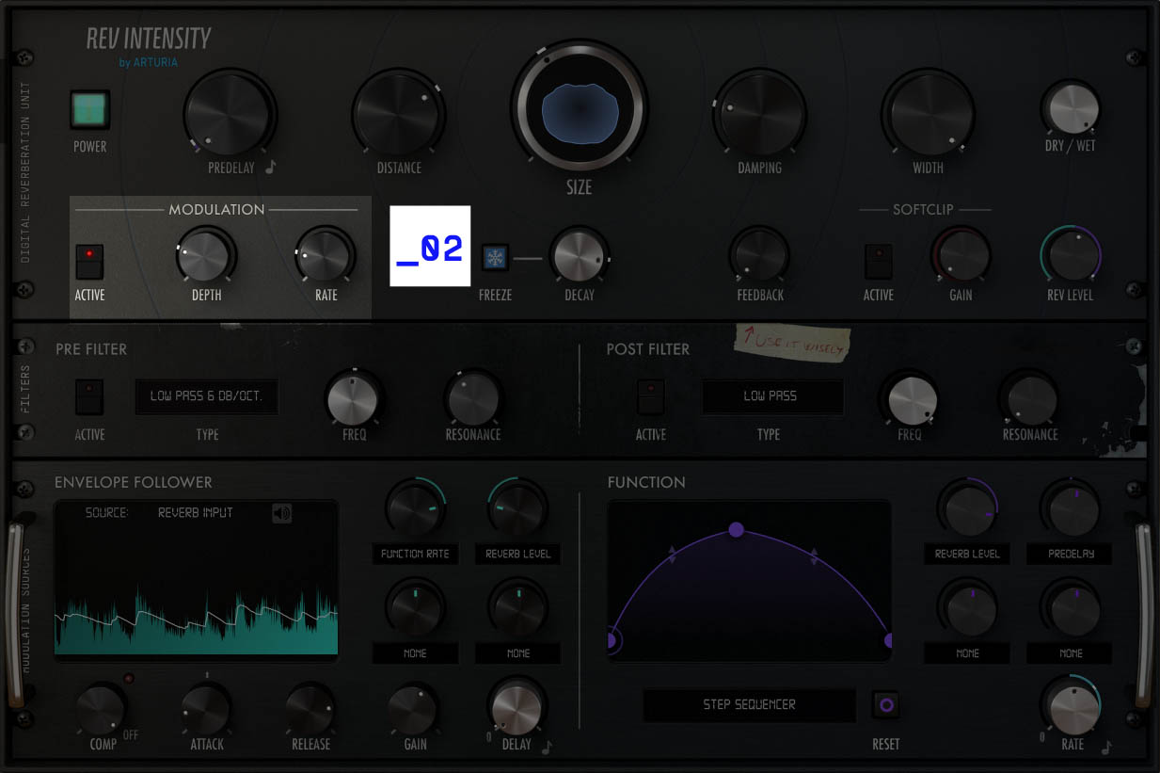Toggle the Softclip ACTIVE switch
Viewport: 1160px width, 773px height.
click(x=878, y=259)
